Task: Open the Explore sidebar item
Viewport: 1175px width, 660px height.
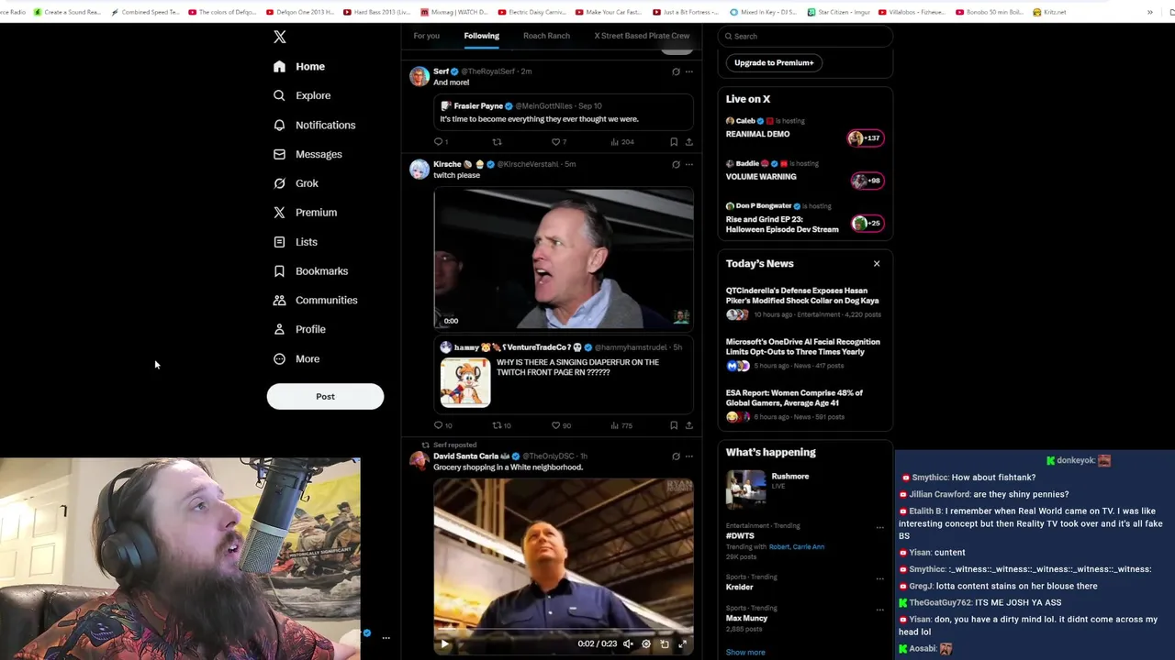Action: 302,95
